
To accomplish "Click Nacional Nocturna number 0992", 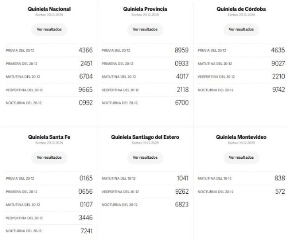I will pyautogui.click(x=86, y=103).
